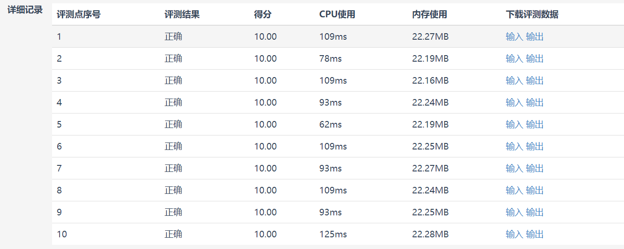This screenshot has height=249, width=624.
Task: Download test point 4 output file
Action: pyautogui.click(x=535, y=102)
